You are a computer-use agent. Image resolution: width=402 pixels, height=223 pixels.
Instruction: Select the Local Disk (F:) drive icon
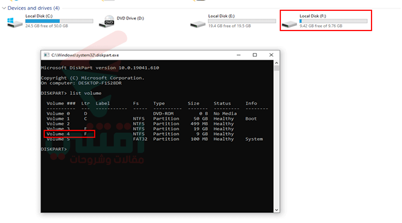point(289,24)
